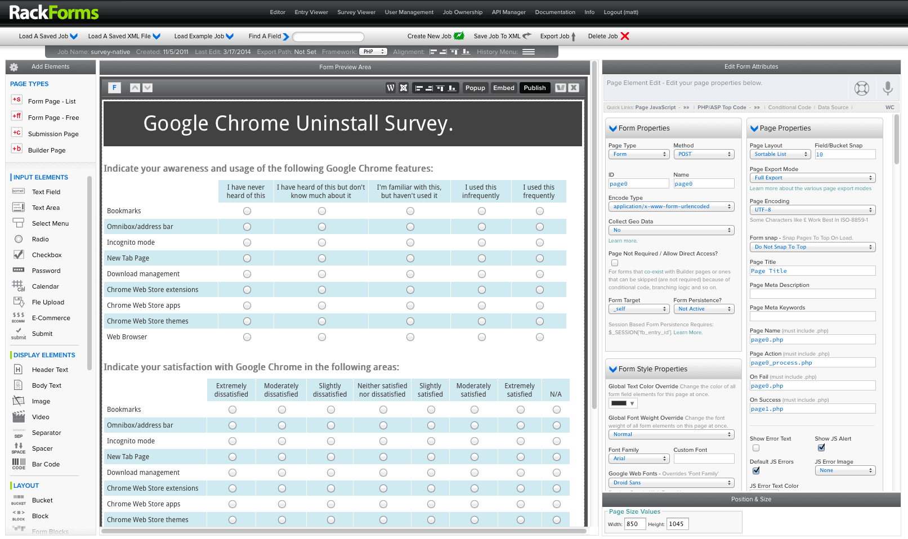The width and height of the screenshot is (908, 539).
Task: Add a Text Field element icon
Action: tap(19, 191)
